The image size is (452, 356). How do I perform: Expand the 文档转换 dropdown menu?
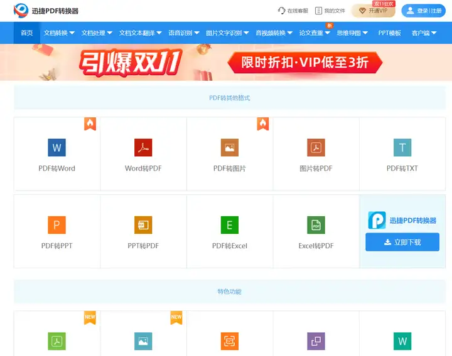point(59,33)
